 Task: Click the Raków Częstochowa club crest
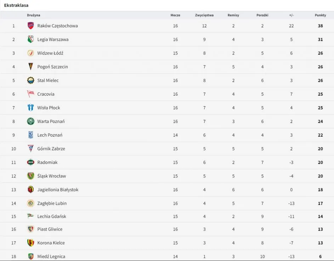point(31,26)
